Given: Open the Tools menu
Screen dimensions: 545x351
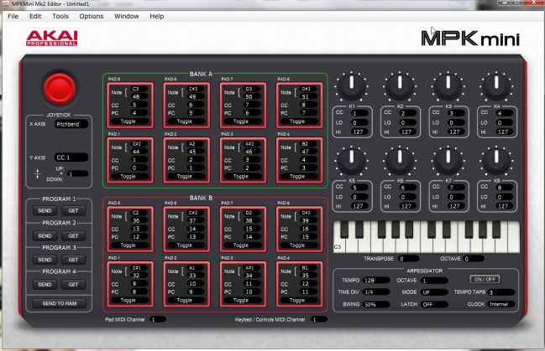Looking at the screenshot, I should tap(60, 16).
